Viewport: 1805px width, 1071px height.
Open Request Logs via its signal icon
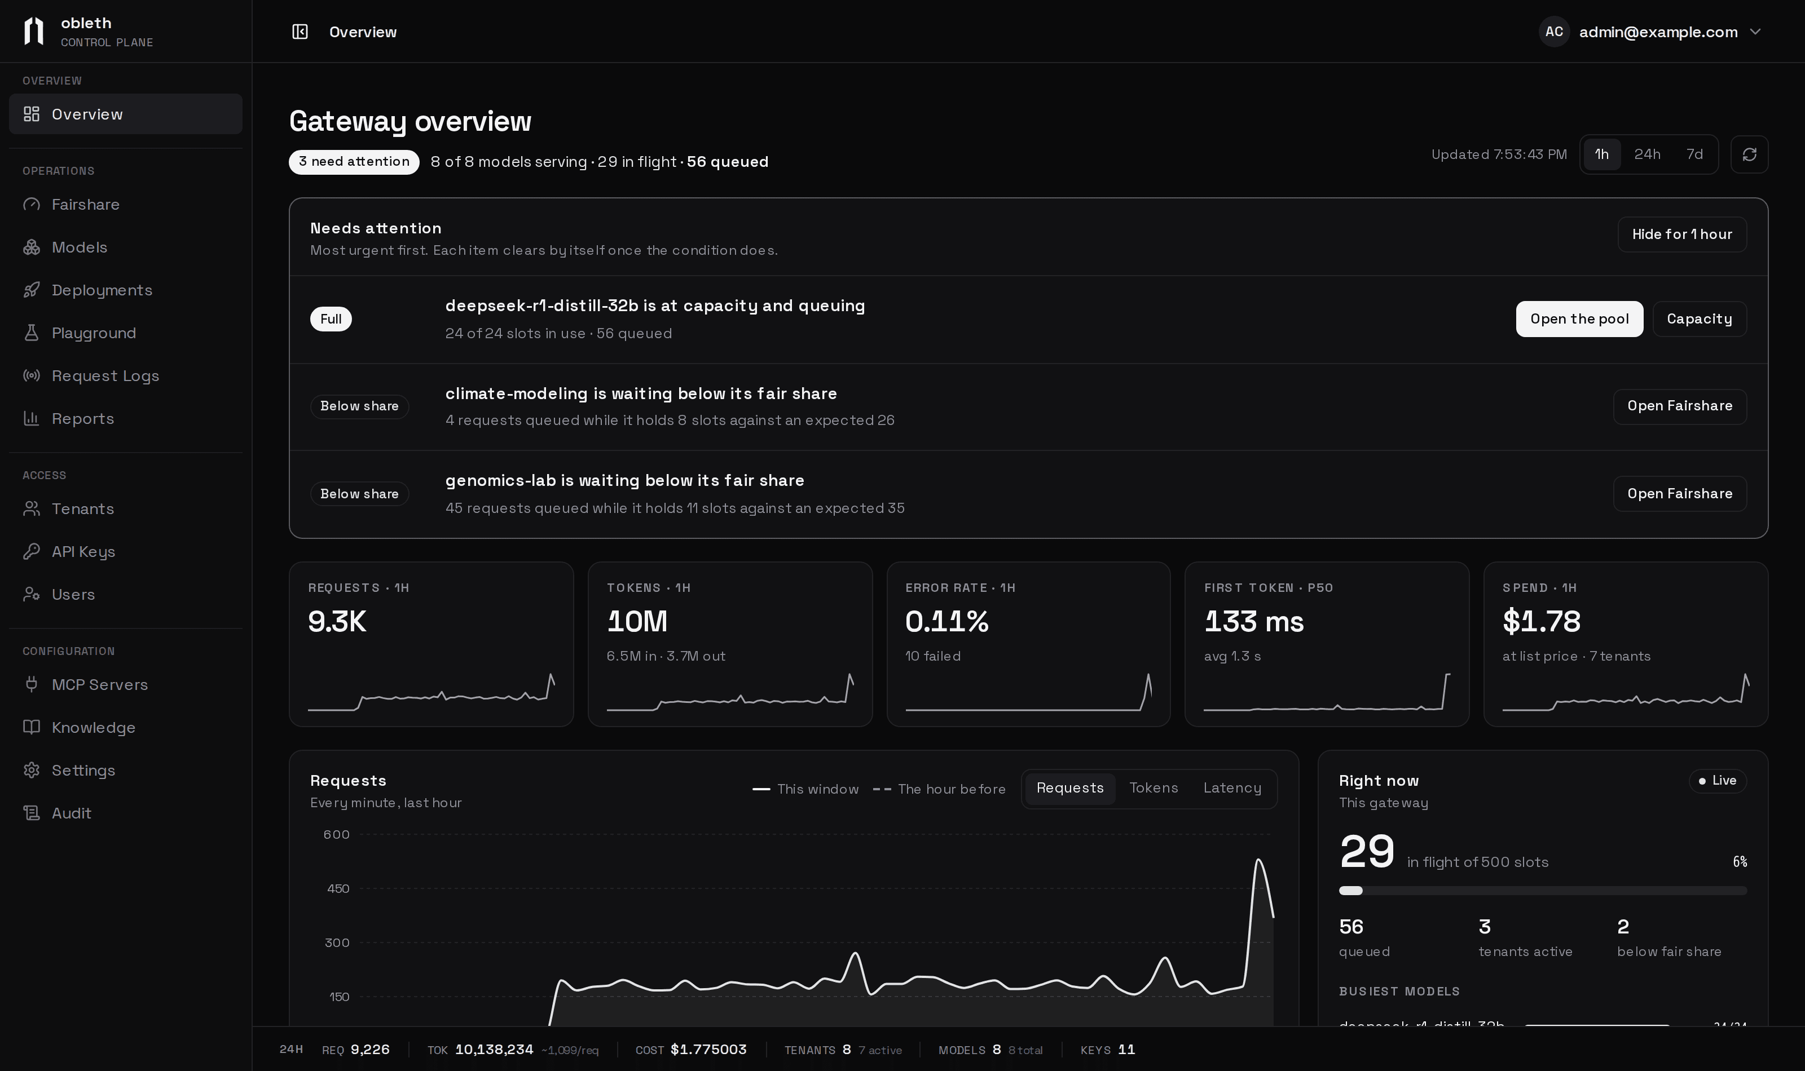[x=31, y=375]
